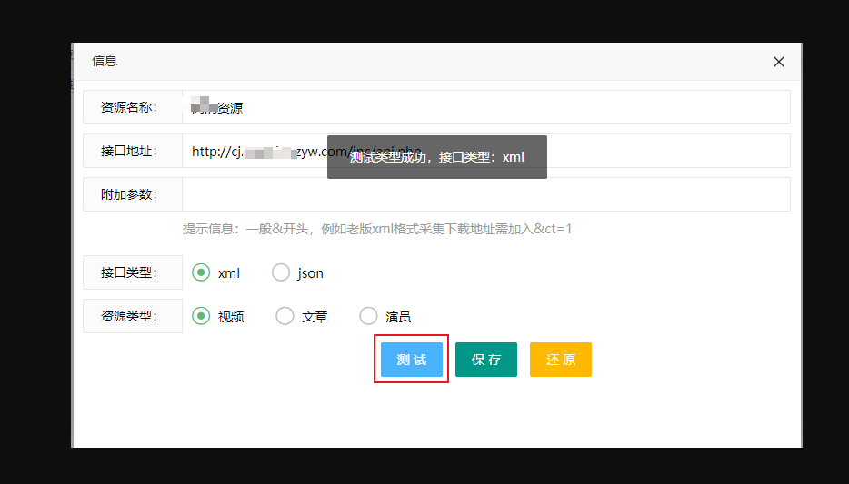Click the green 保存 button
The image size is (849, 484).
click(486, 360)
